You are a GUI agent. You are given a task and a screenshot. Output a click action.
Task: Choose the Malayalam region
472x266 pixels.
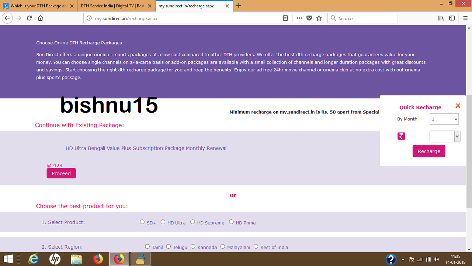(223, 246)
